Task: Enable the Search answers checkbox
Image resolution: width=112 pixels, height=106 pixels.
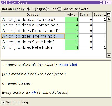Action: click(x=60, y=9)
